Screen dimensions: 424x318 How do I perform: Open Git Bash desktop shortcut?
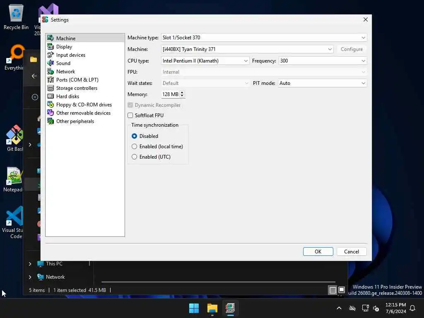[x=14, y=138]
